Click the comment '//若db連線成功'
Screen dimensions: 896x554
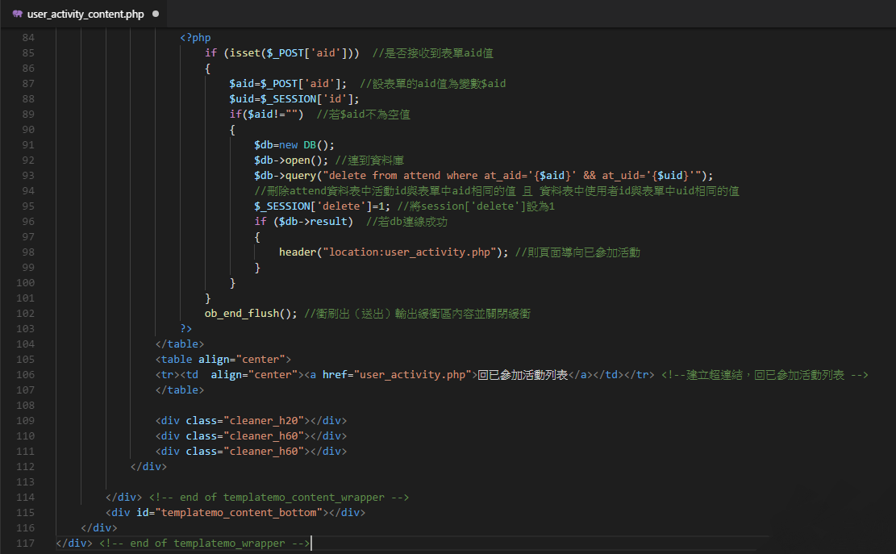click(x=406, y=222)
